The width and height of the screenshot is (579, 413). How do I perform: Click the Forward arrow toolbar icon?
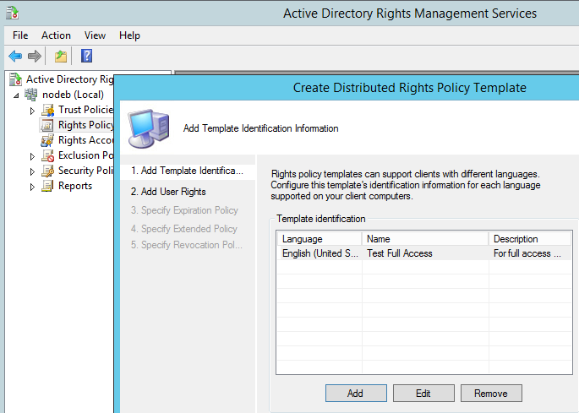point(35,56)
